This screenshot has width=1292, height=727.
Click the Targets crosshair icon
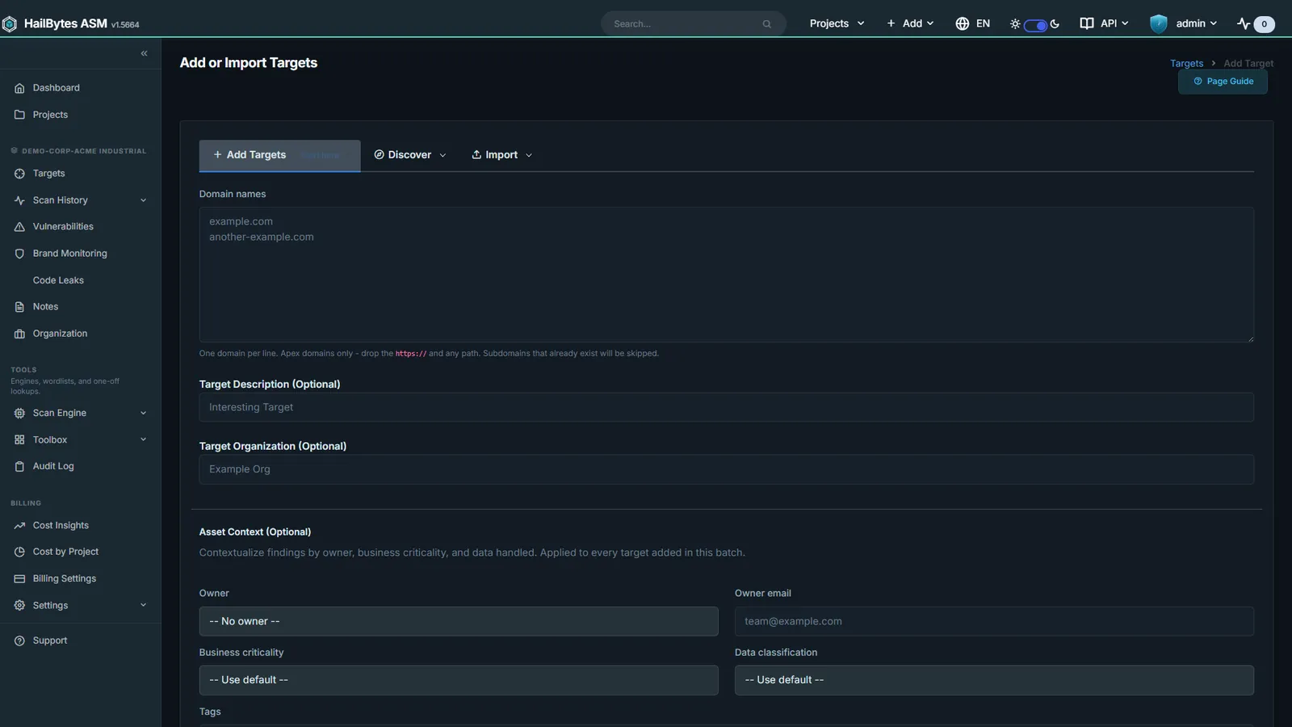point(19,174)
